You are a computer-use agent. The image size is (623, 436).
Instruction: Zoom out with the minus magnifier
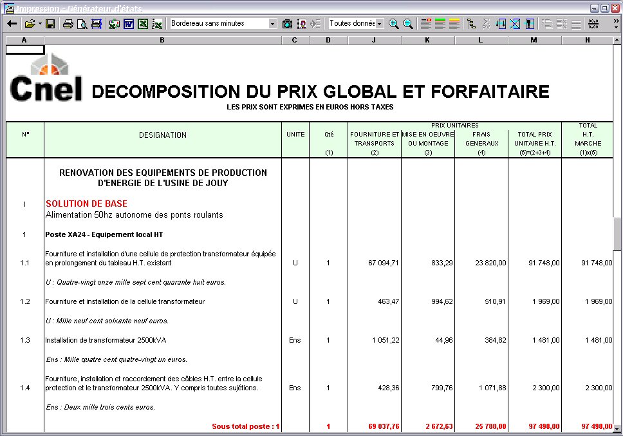tap(407, 24)
